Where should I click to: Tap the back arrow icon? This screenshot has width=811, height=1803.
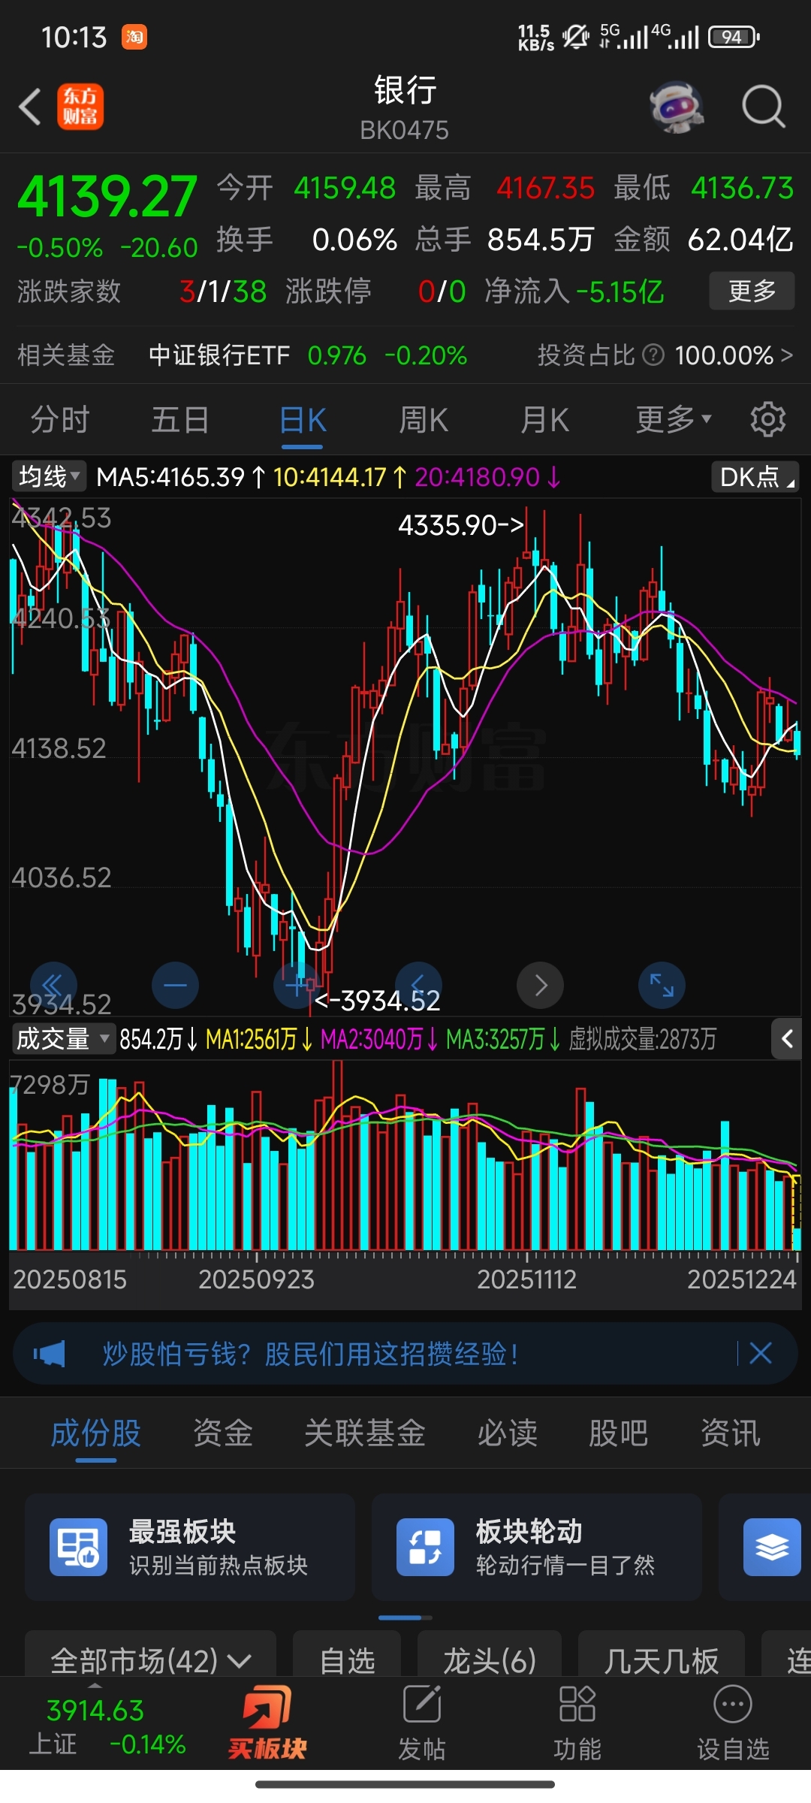click(x=30, y=107)
